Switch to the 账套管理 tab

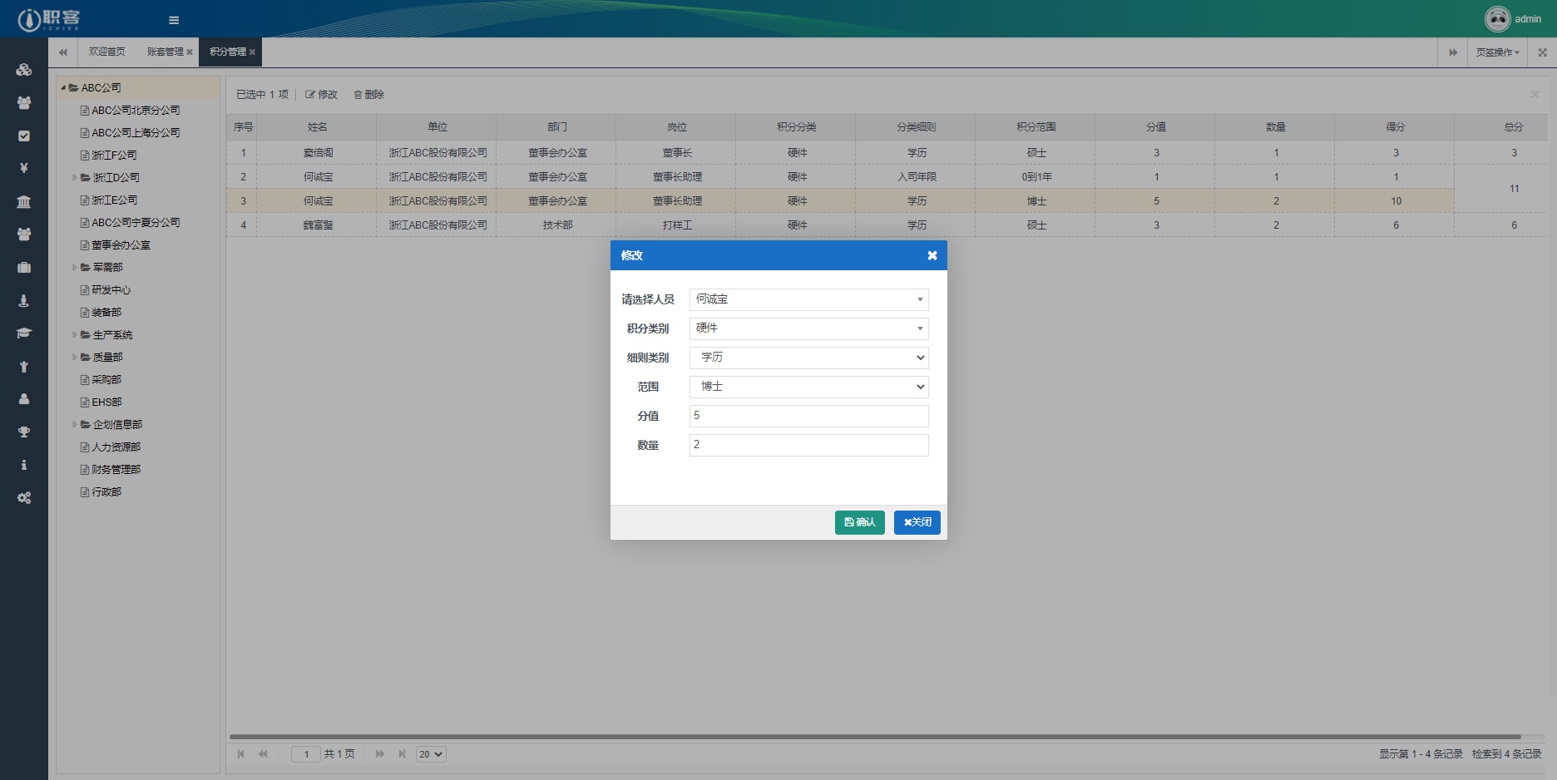click(165, 52)
